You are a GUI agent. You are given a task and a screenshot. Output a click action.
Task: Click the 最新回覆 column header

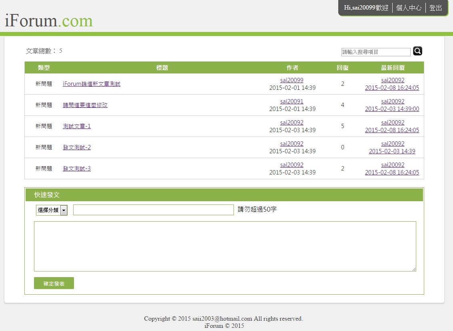(393, 67)
